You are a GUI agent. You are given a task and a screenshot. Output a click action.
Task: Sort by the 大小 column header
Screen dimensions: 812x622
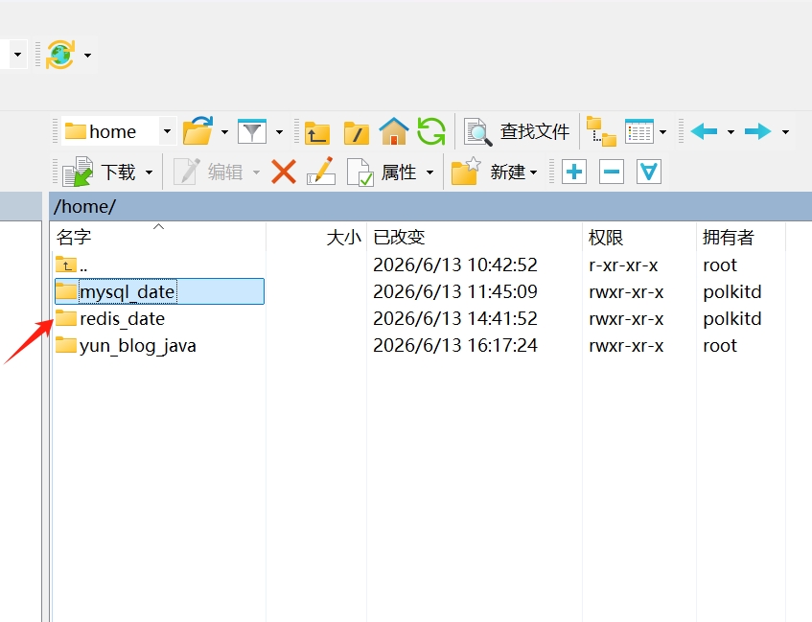tap(316, 237)
